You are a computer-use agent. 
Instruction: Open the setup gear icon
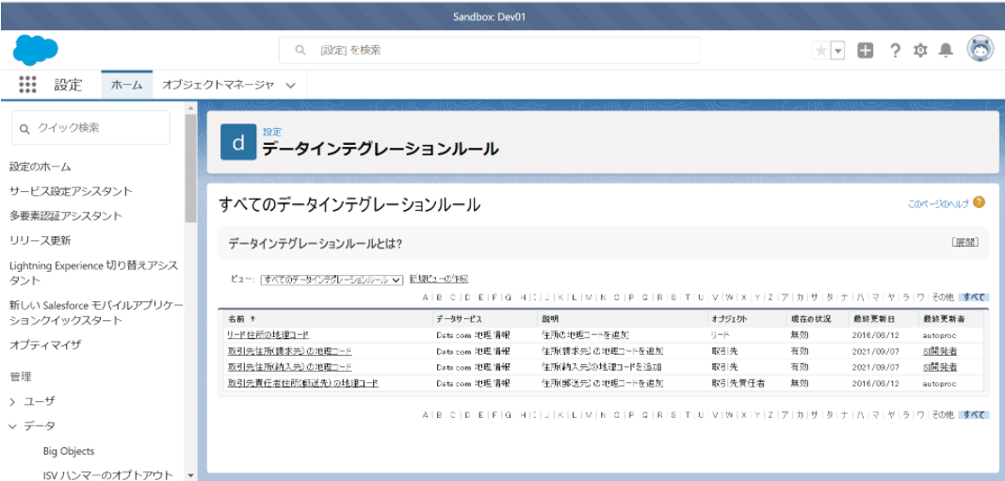[920, 51]
